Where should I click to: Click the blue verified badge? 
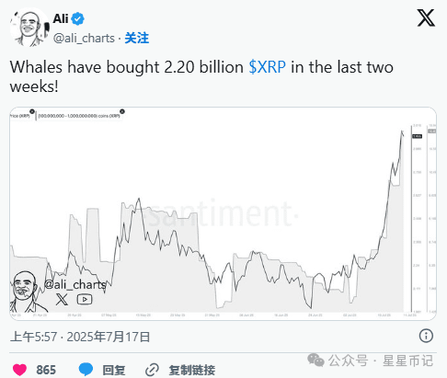[78, 19]
